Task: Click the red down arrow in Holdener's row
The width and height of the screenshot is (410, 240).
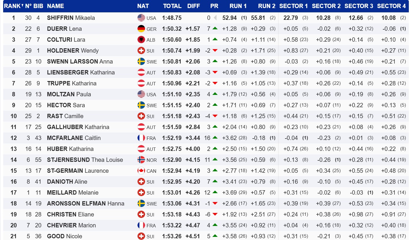Action: point(215,51)
